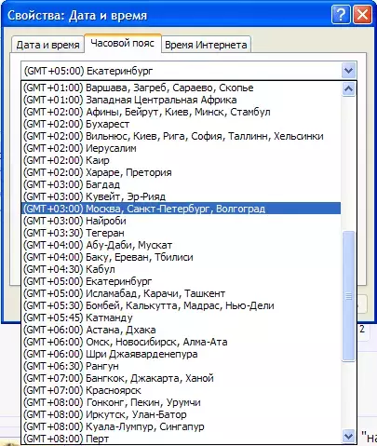Viewport: 377px width, 446px height.
Task: Select Екатеринбург in the dropdown list
Action: tap(182, 281)
